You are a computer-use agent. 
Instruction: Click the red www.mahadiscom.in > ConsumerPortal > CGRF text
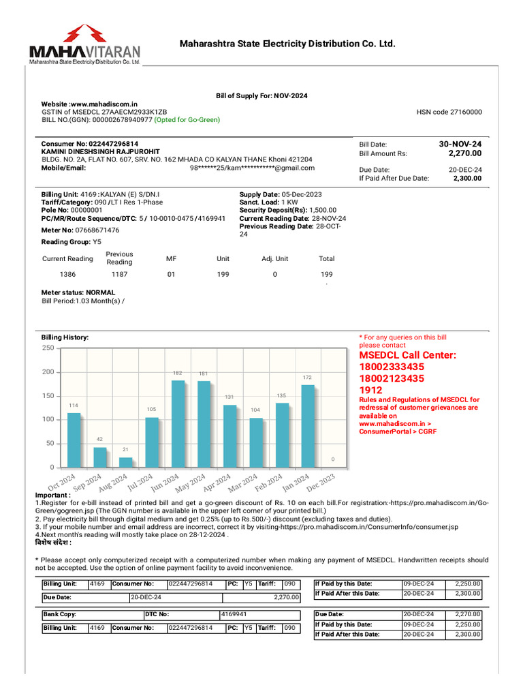[398, 428]
